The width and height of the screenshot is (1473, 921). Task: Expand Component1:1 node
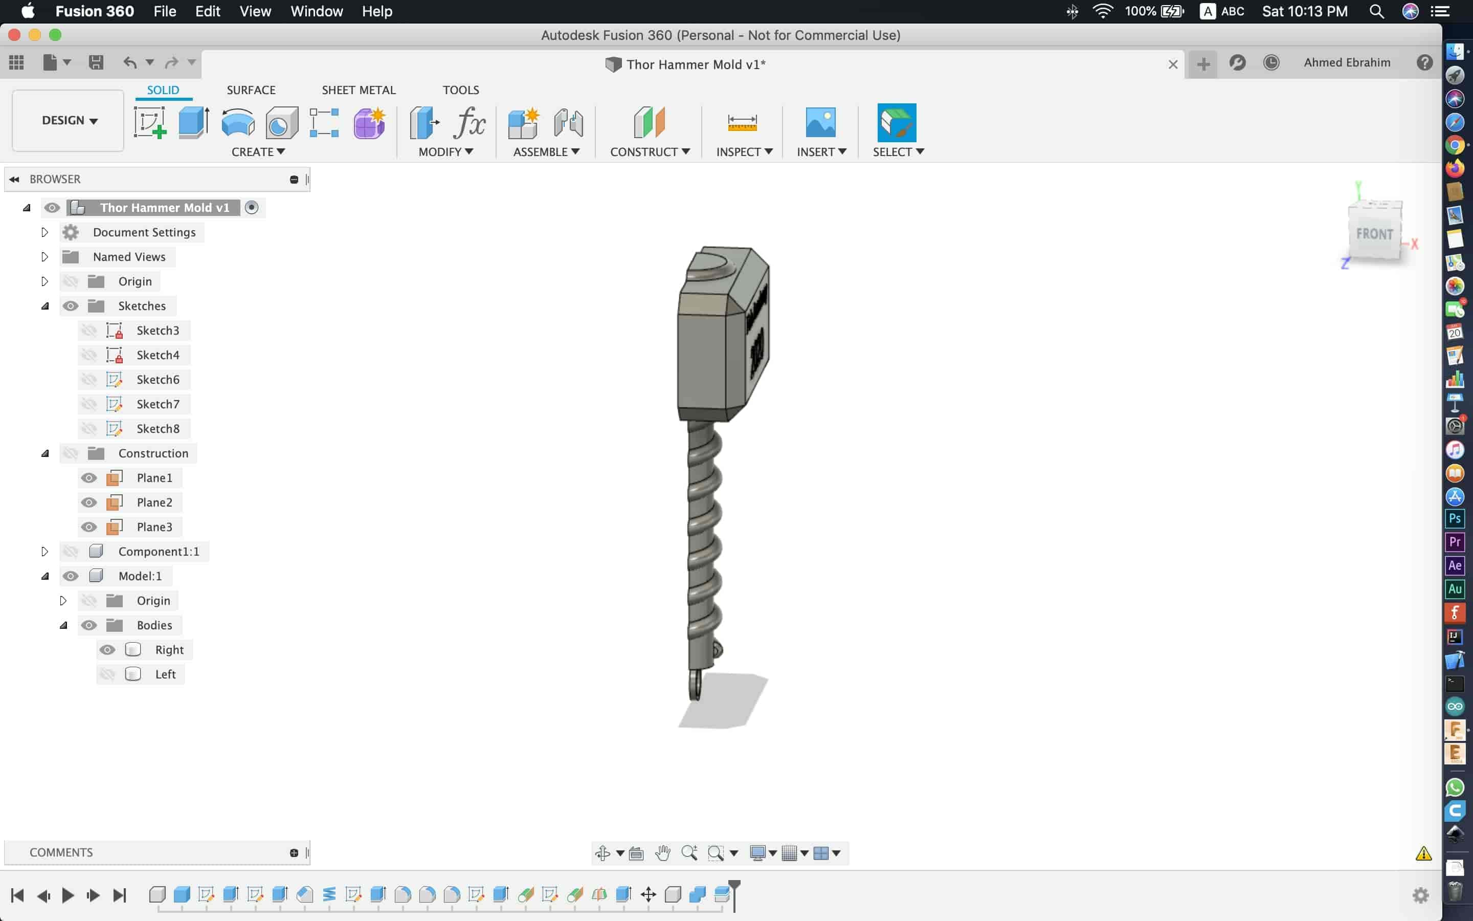44,551
